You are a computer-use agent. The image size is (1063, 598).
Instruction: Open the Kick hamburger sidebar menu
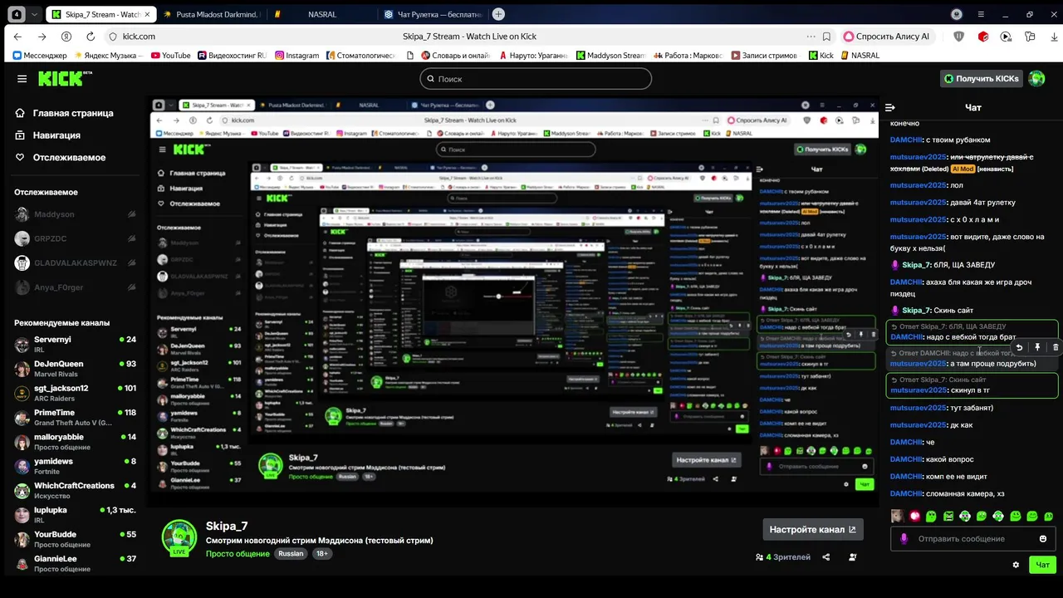[x=22, y=79]
